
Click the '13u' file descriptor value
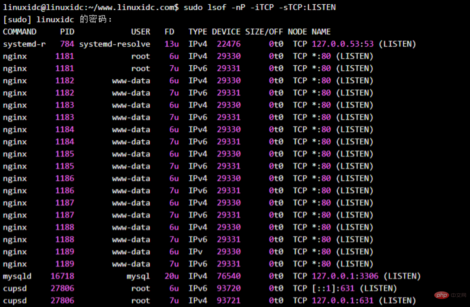click(172, 44)
